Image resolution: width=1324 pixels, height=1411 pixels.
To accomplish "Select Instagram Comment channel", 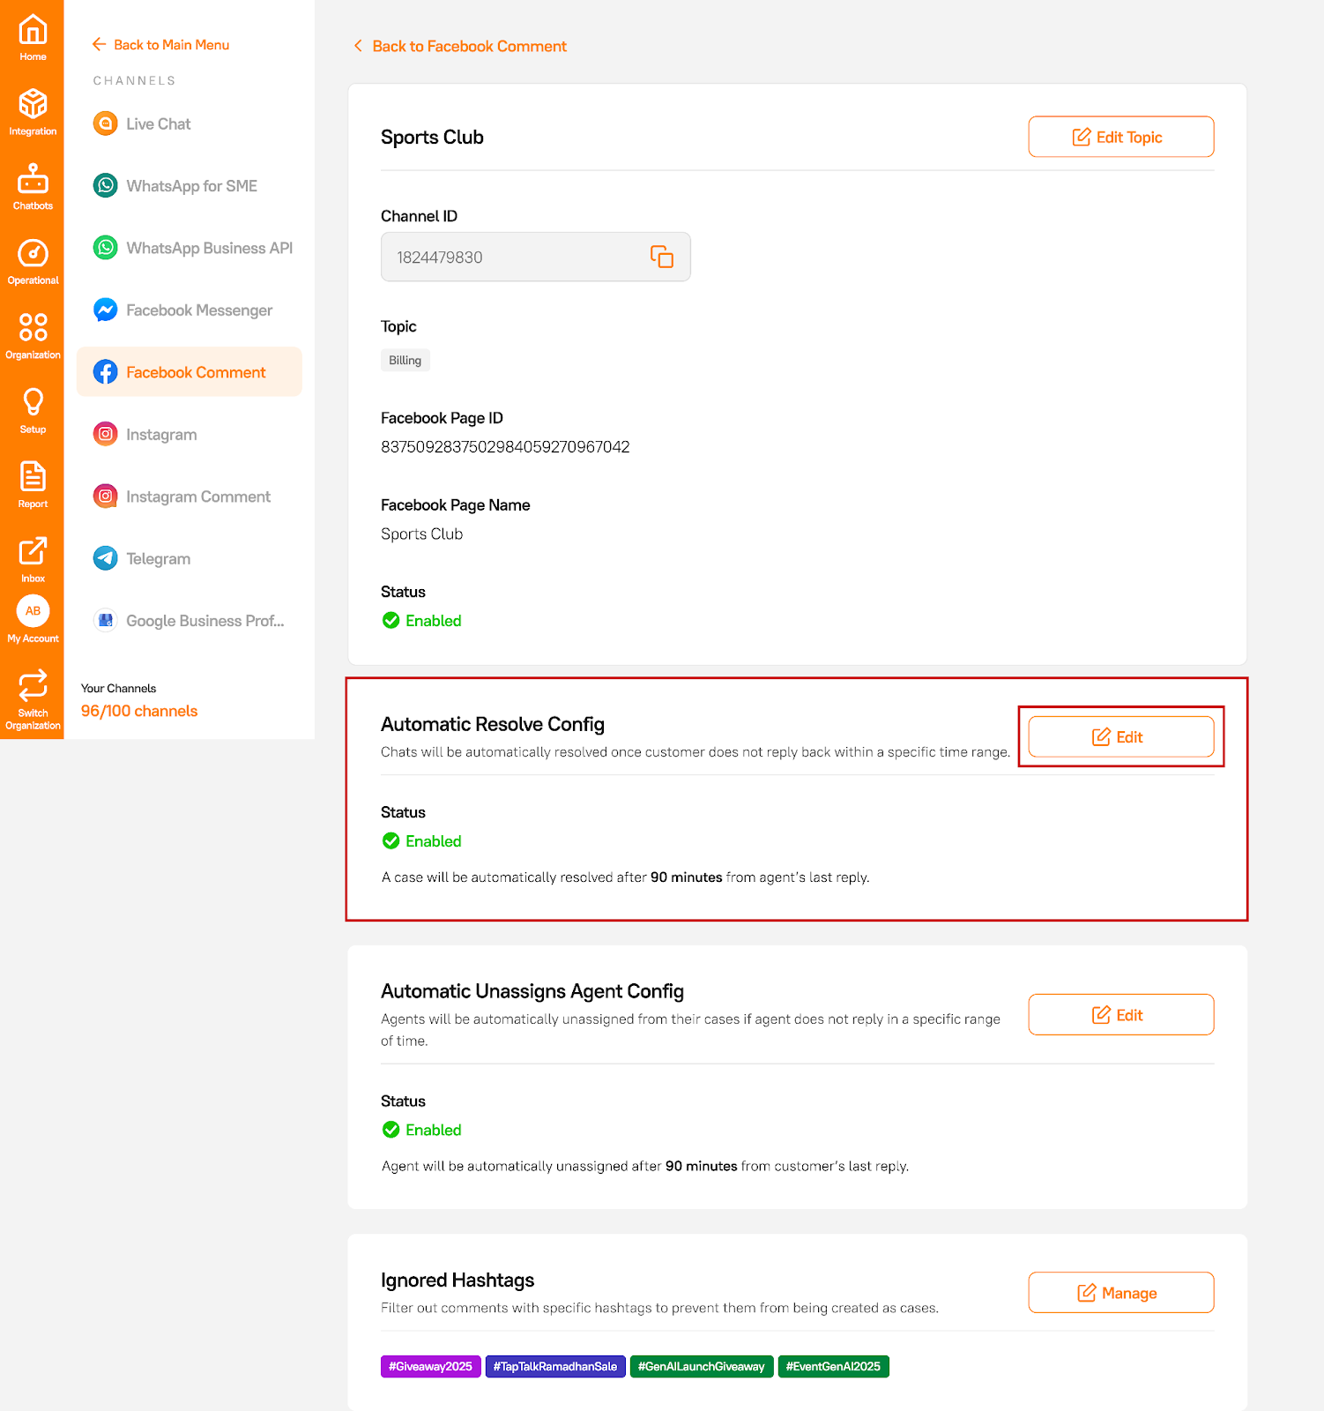I will tap(189, 496).
